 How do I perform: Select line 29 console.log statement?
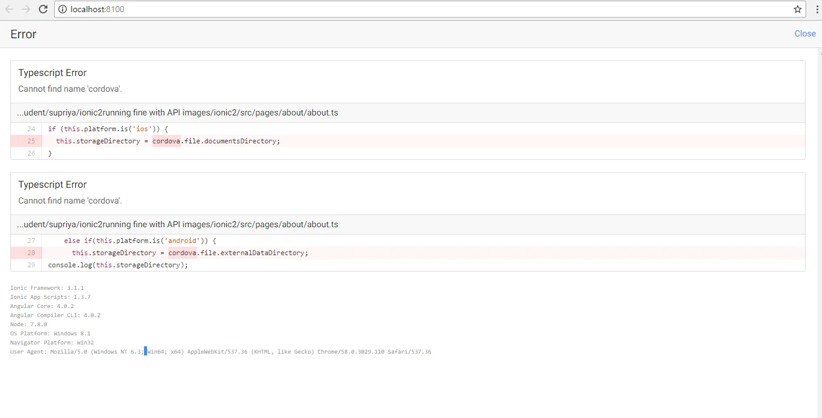(x=118, y=265)
